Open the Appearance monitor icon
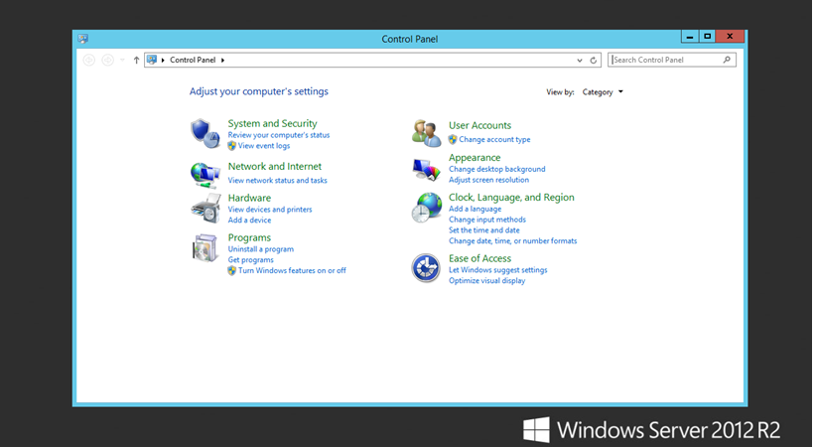This screenshot has width=816, height=447. pyautogui.click(x=426, y=170)
